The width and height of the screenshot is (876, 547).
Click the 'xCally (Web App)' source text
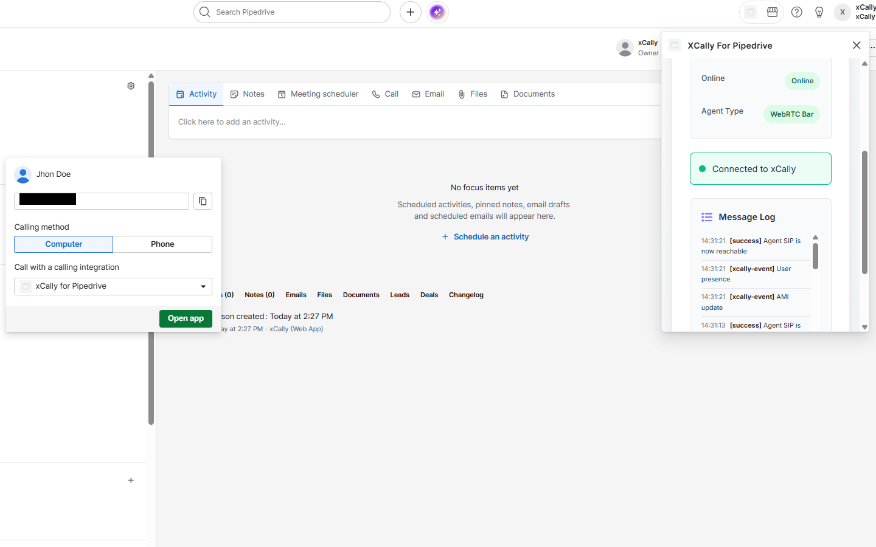296,329
